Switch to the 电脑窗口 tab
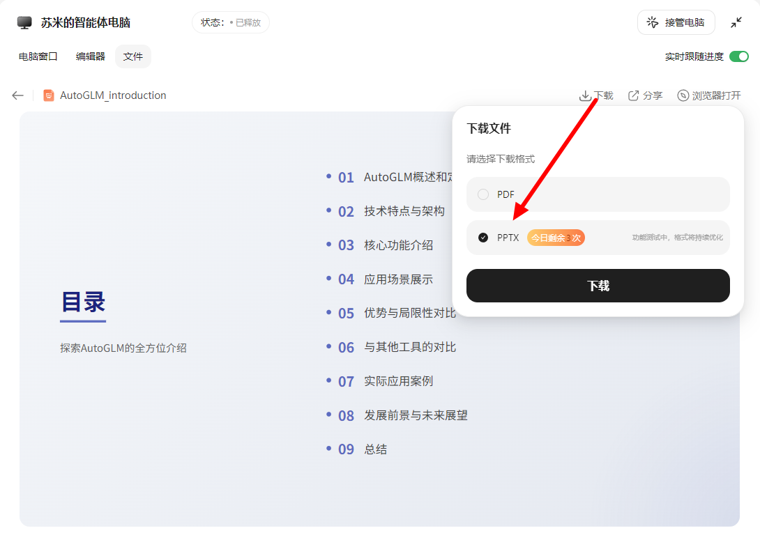Screen dimensions: 760x533 pos(38,56)
